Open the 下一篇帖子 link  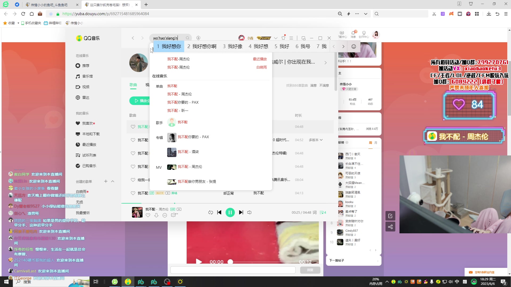tap(353, 260)
